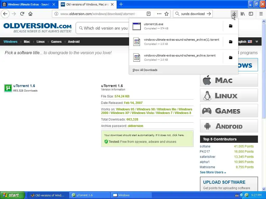Switch to µTorrent 1.6 taskbar window
266x199 pixels.
pos(90,195)
